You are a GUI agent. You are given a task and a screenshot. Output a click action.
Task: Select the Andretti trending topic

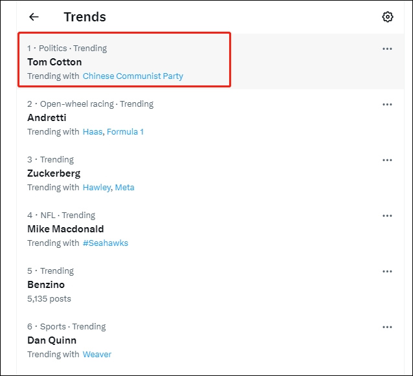(x=210, y=117)
